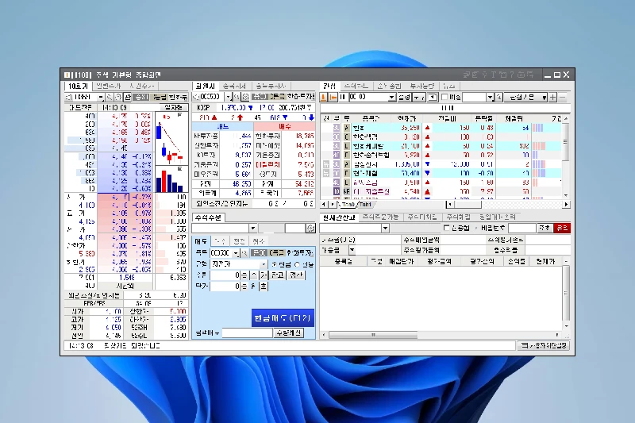Screen dimensions: 635x423
Task: Select the 10호가 tab
Action: 78,86
